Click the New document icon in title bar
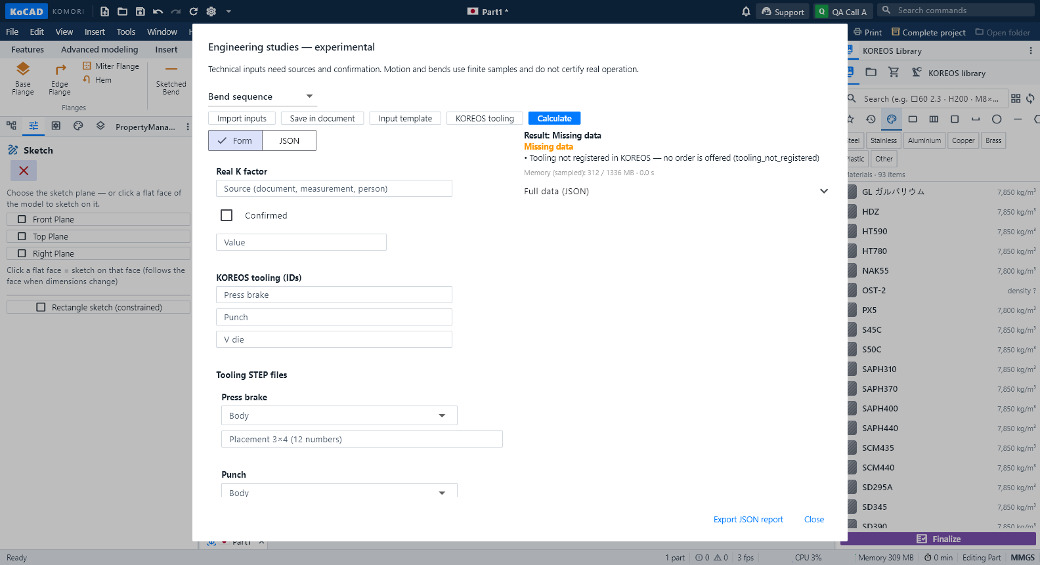Screen dimensions: 1040x565 (104, 11)
